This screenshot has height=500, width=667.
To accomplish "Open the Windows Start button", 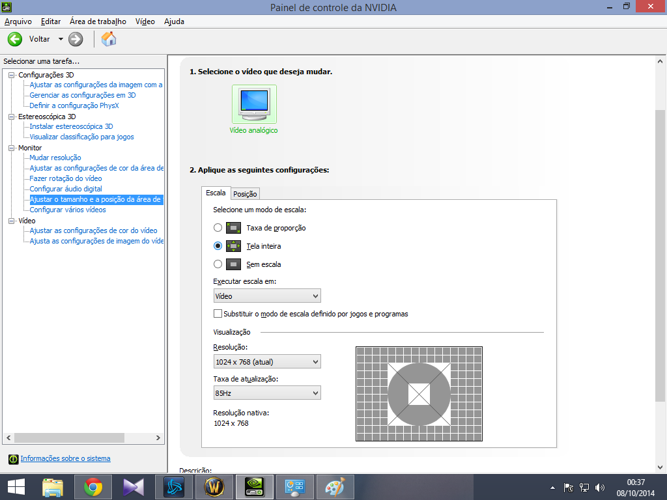I will point(16,487).
